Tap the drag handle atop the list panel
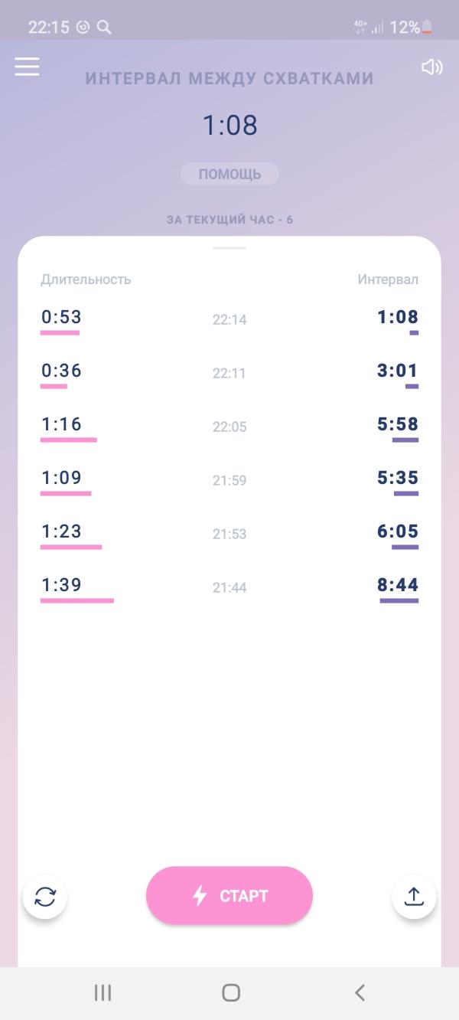The height and width of the screenshot is (1020, 459). point(229,248)
